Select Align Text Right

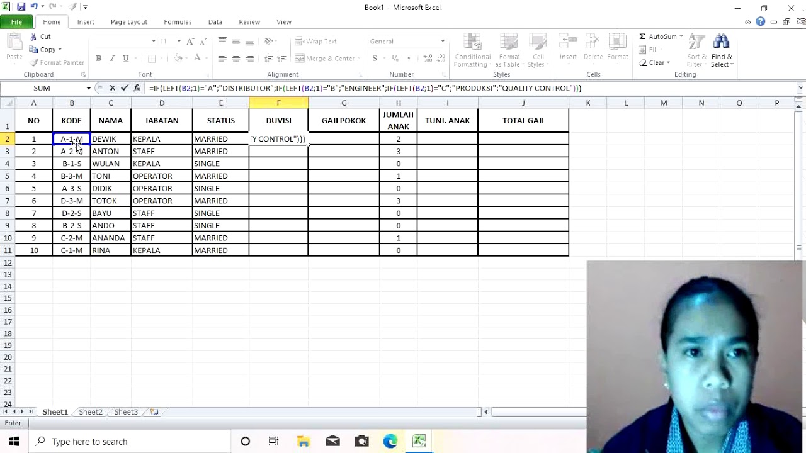coord(249,59)
